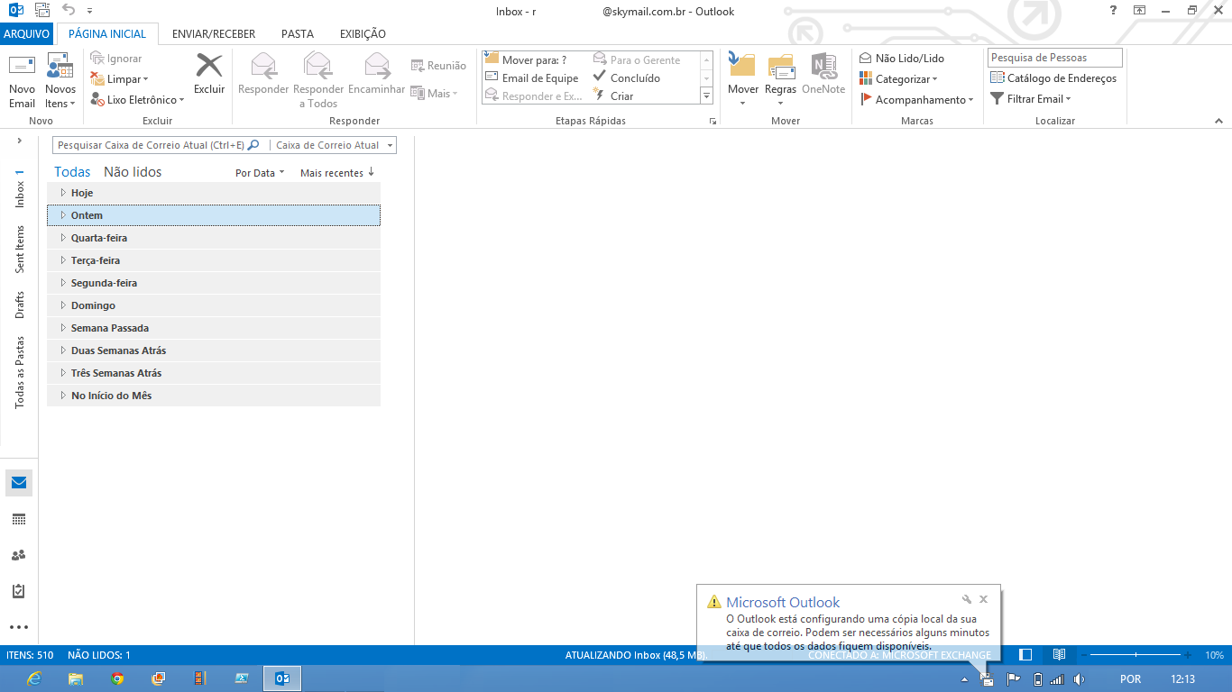The height and width of the screenshot is (692, 1232).
Task: Focus the Pesquisa de Pessoas field
Action: point(1055,58)
